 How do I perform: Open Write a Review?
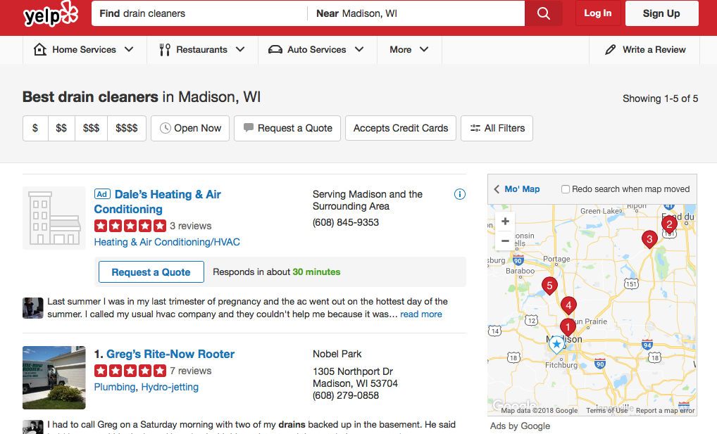[645, 50]
